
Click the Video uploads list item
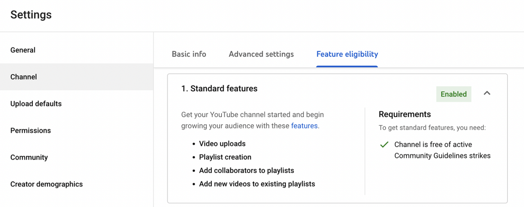(x=222, y=143)
